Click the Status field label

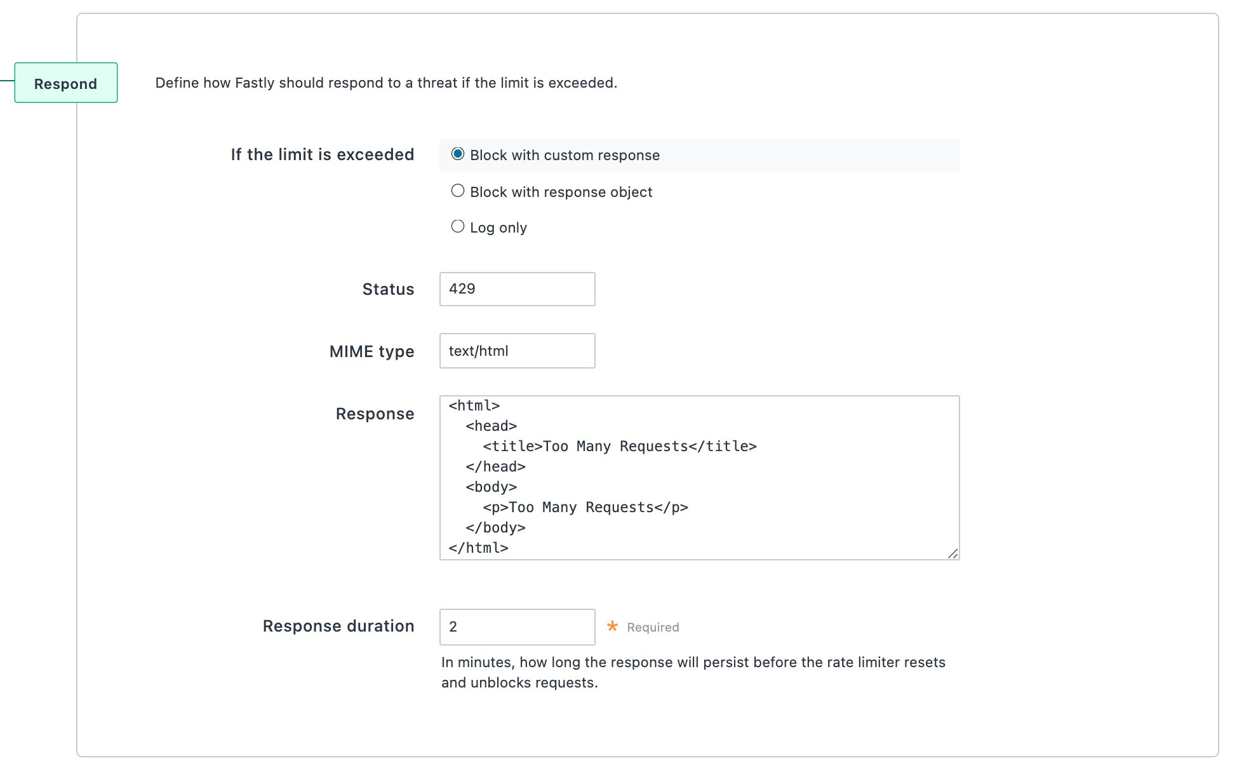point(387,289)
